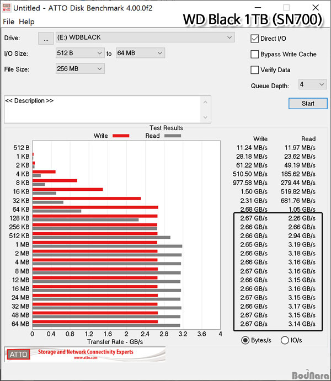Click the ATTO app icon in title bar
331x381 pixels.
[6, 8]
